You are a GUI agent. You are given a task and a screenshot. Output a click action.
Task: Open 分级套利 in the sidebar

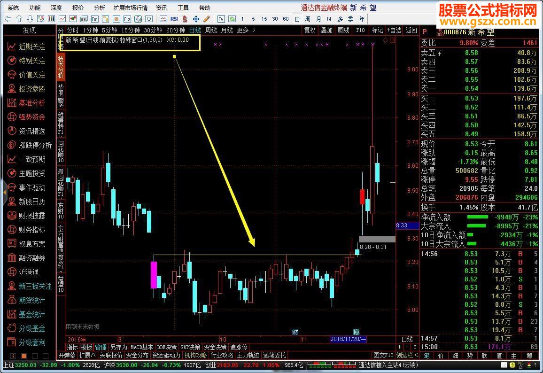(27, 342)
